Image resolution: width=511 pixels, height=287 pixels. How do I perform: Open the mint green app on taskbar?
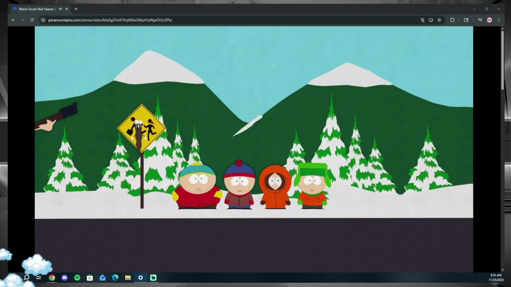[153, 277]
